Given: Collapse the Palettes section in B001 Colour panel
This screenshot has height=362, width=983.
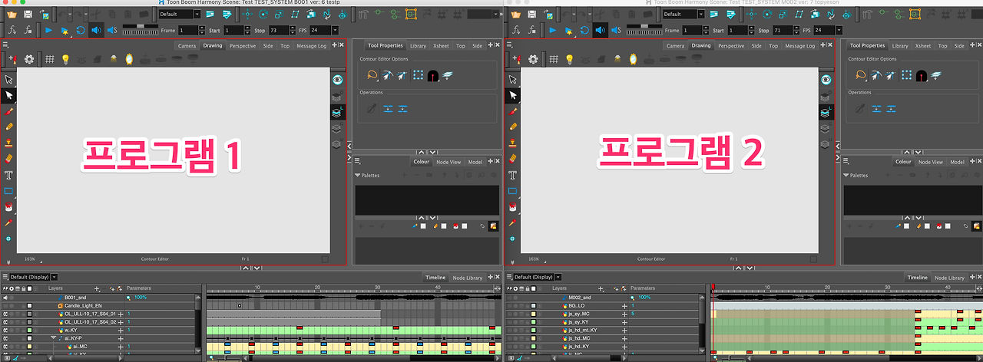Looking at the screenshot, I should click(357, 175).
